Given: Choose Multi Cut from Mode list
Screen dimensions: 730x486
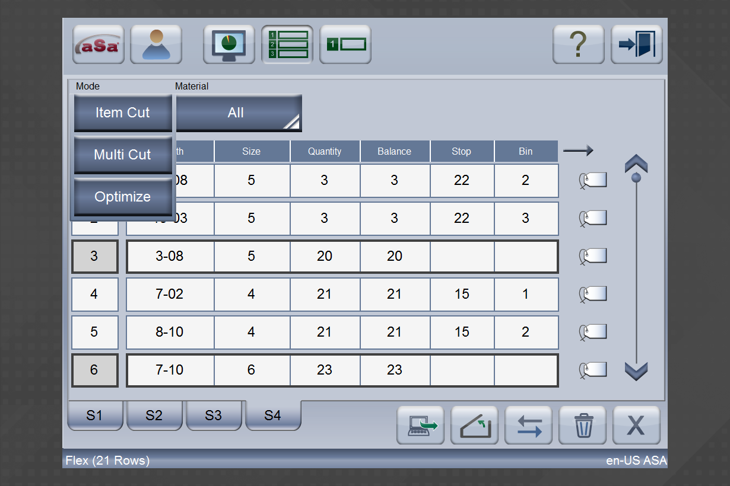Looking at the screenshot, I should [x=123, y=155].
